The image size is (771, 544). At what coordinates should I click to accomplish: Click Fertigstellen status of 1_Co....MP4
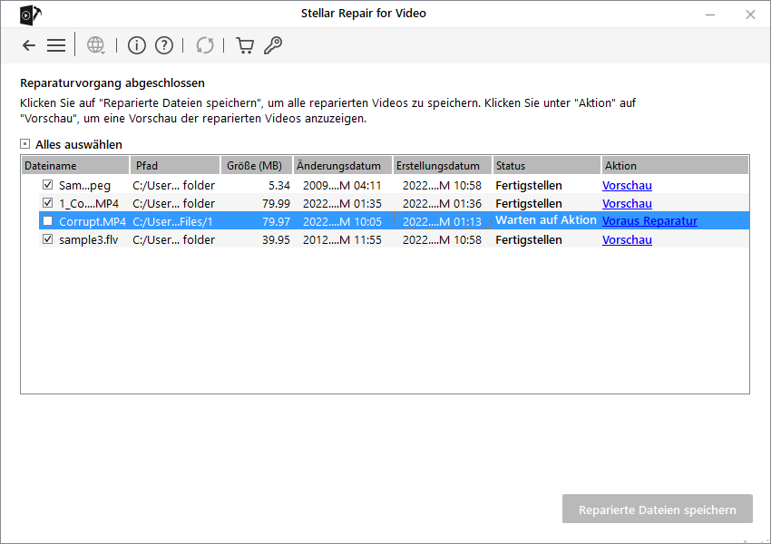[529, 203]
